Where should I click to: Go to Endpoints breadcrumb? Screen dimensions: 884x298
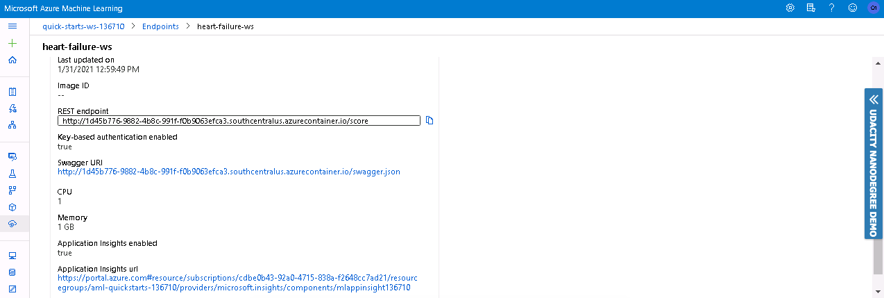(x=160, y=26)
